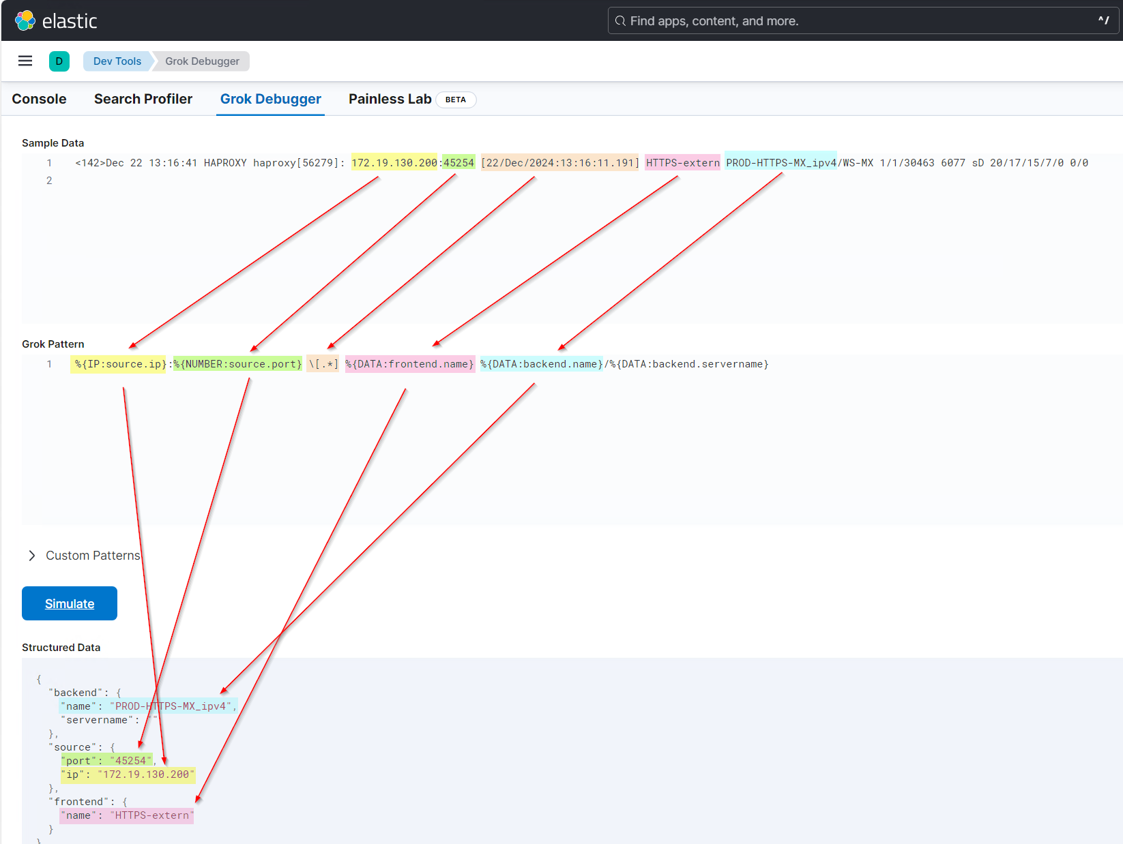The image size is (1123, 844).
Task: Click the Grok Debugger breadcrumb
Action: point(201,61)
